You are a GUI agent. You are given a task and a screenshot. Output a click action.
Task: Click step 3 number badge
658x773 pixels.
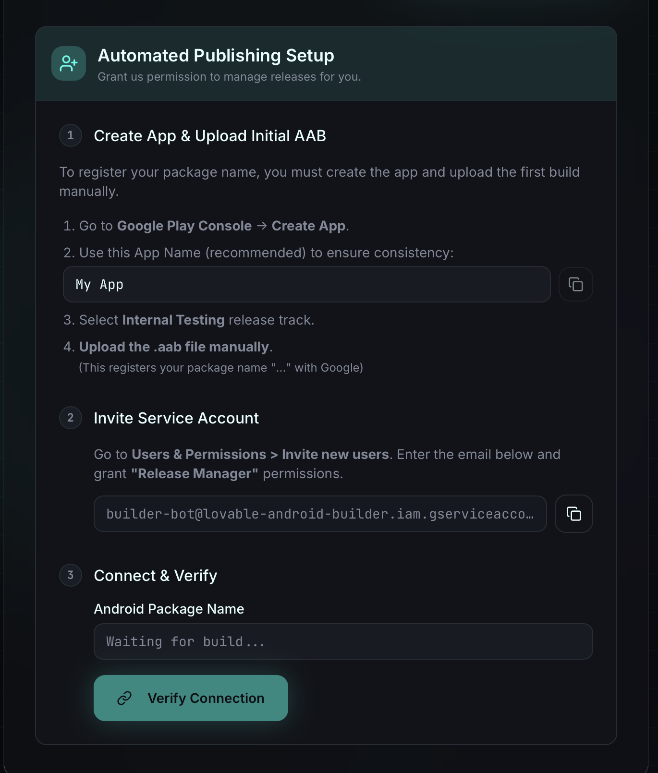(x=71, y=575)
